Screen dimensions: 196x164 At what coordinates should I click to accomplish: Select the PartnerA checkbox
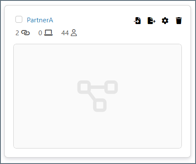click(x=19, y=19)
